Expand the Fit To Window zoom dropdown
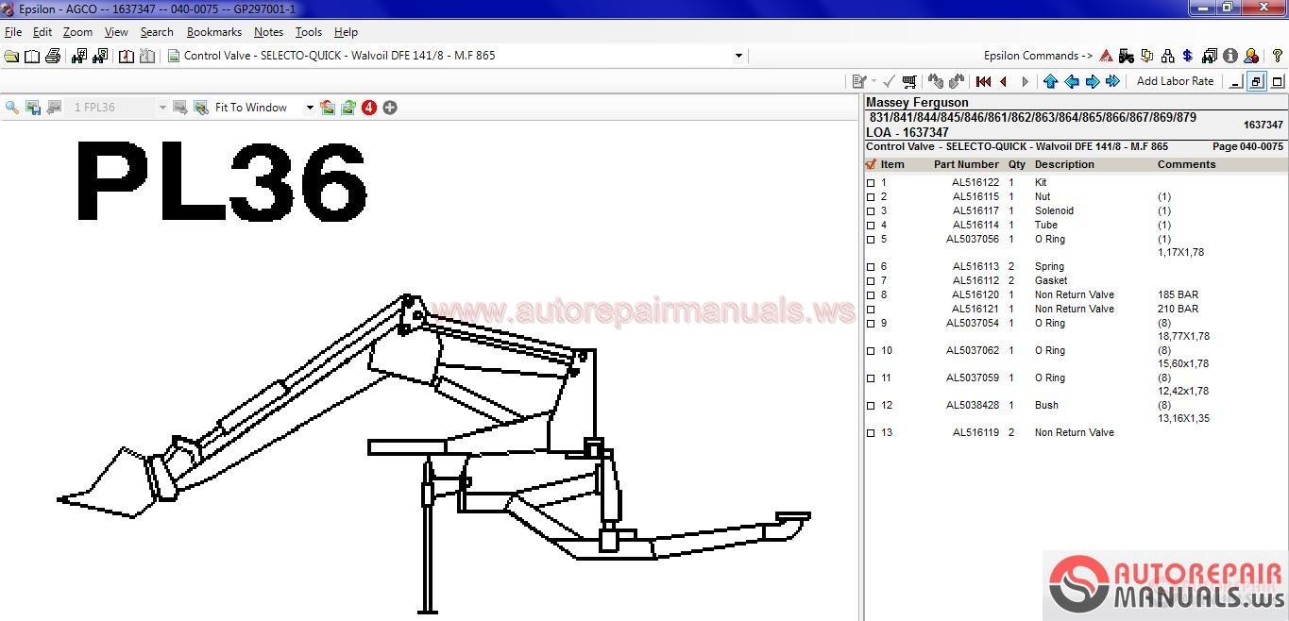 click(309, 108)
